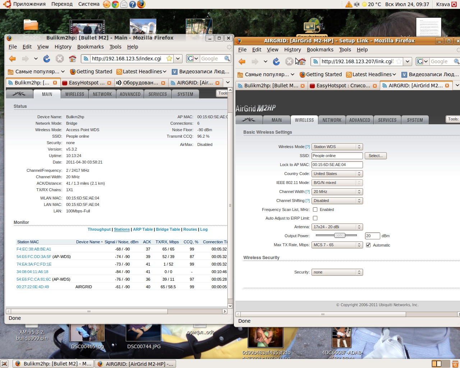Screen dimensions: 460x368
Task: Open the Throughput link in the Monitor section
Action: 99,229
